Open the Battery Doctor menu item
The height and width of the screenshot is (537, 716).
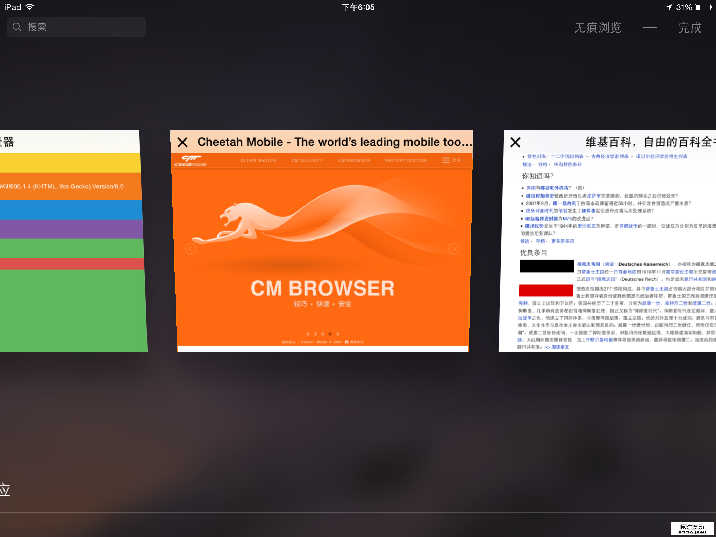(406, 160)
